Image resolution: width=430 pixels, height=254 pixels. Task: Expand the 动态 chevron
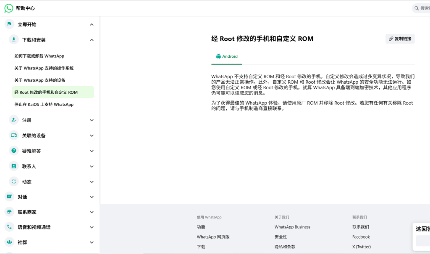point(92,182)
